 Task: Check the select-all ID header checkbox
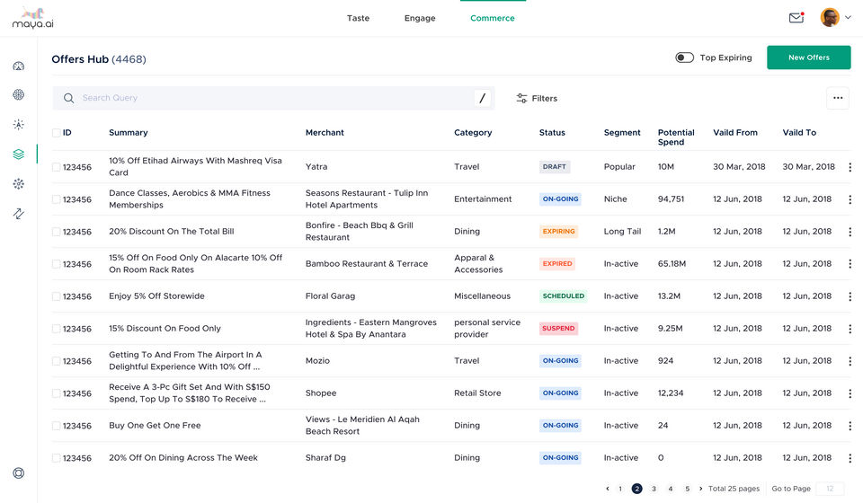coord(56,133)
